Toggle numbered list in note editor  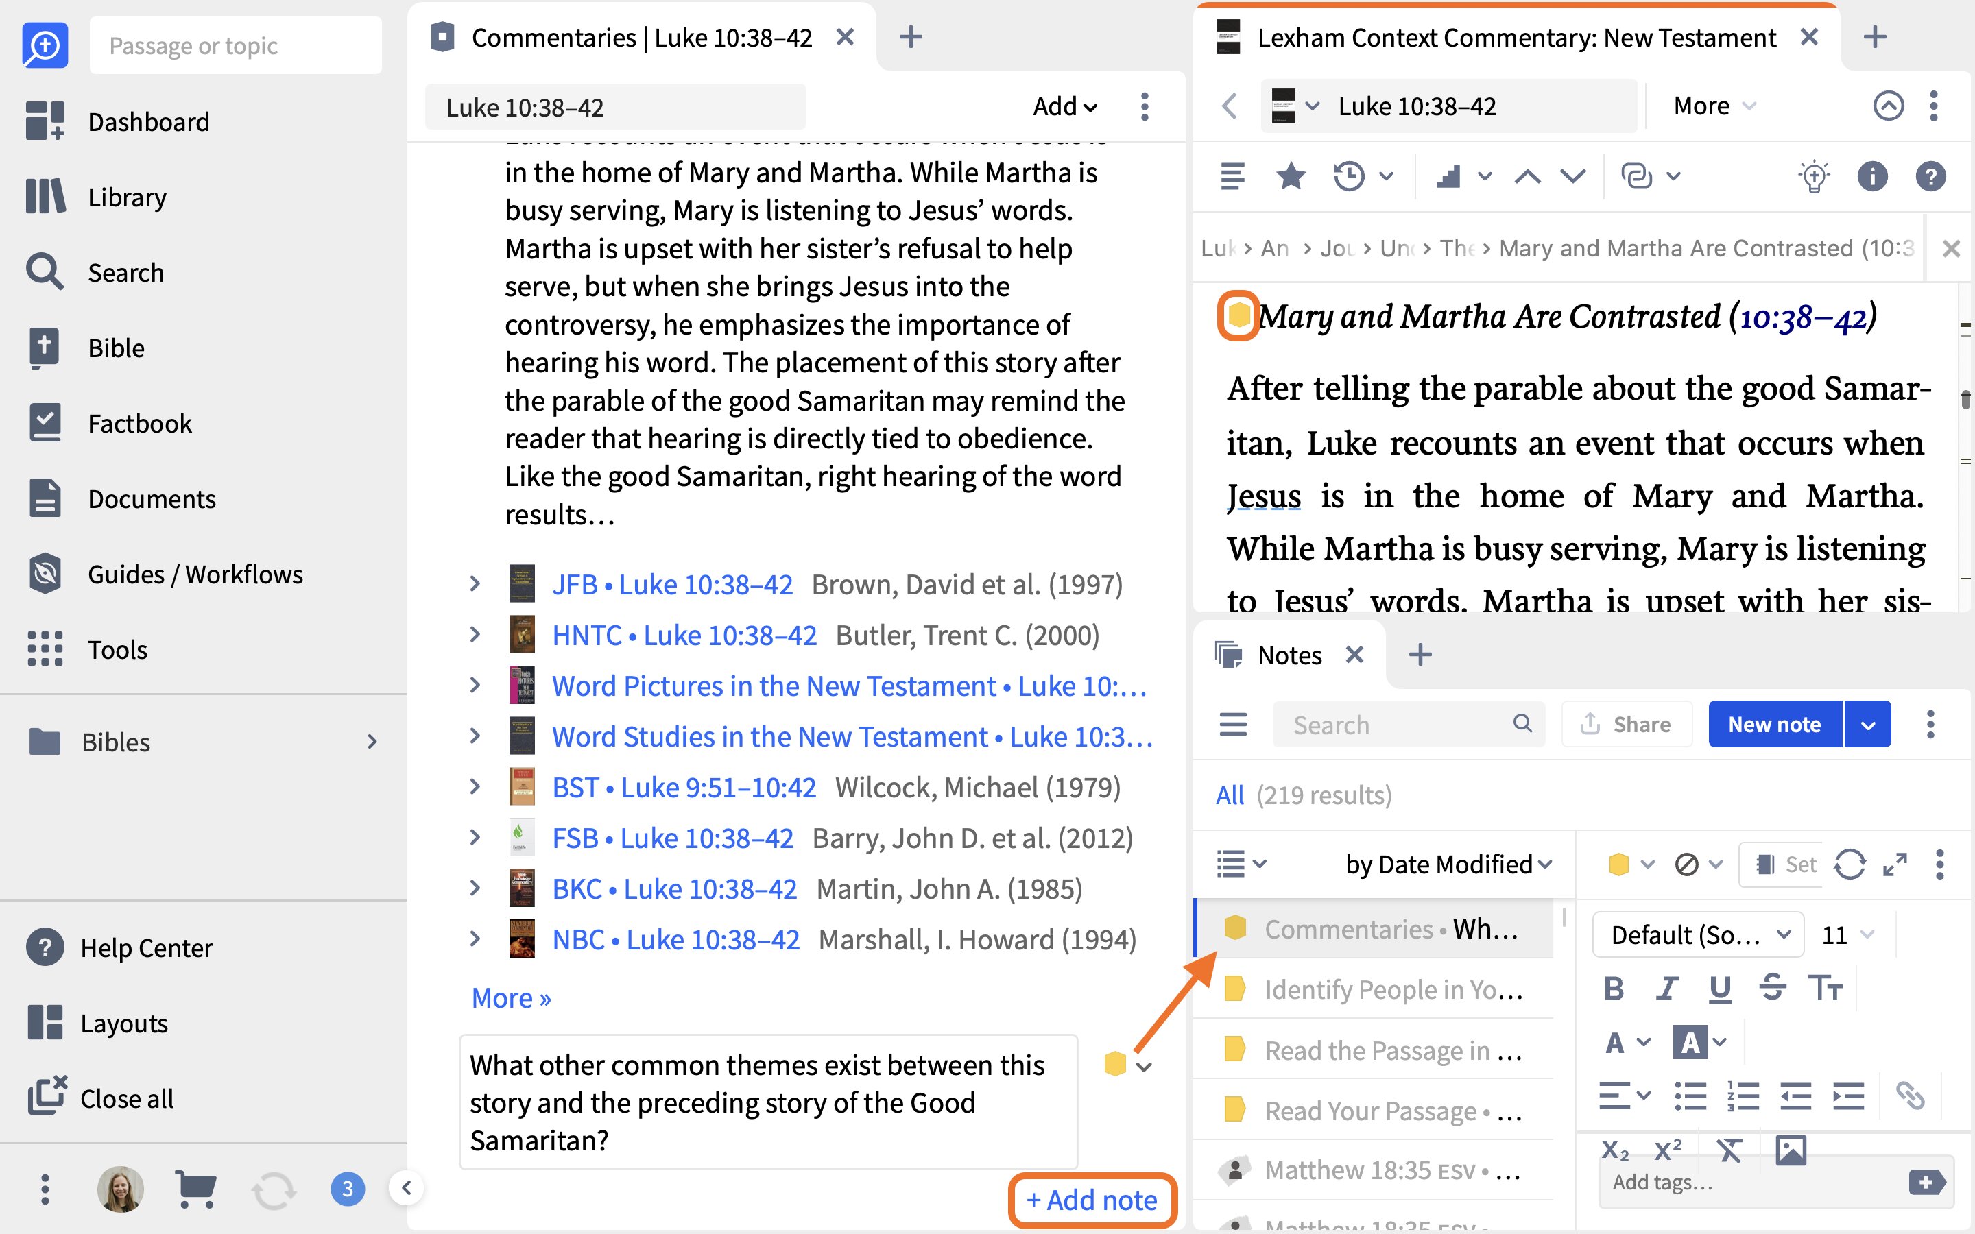(1743, 1096)
